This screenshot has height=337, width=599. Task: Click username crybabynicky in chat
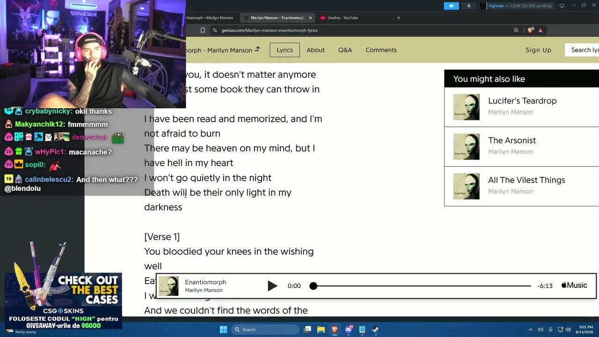pos(49,111)
